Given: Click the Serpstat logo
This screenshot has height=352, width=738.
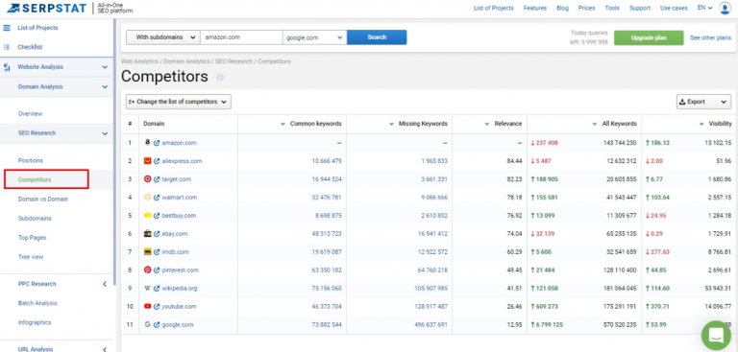Looking at the screenshot, I should 46,8.
